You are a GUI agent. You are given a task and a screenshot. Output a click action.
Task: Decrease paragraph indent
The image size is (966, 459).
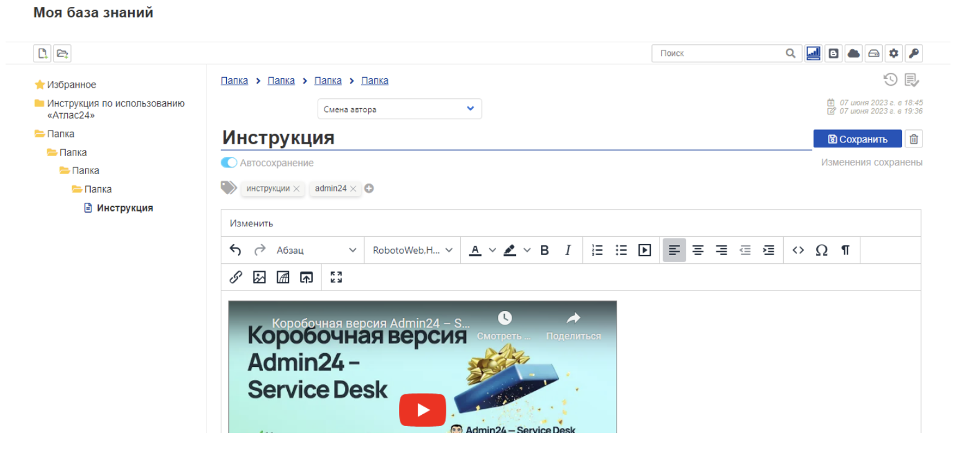[745, 250]
